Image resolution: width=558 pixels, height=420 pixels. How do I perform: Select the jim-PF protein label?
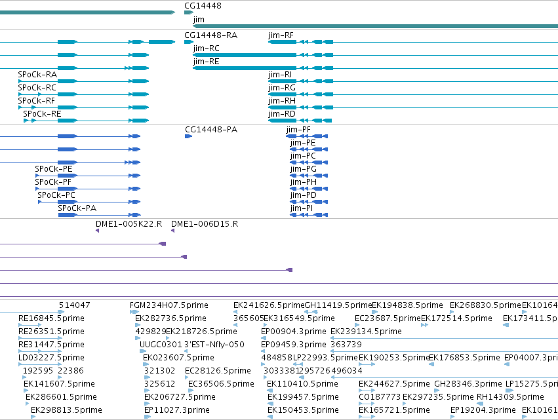[x=298, y=130]
